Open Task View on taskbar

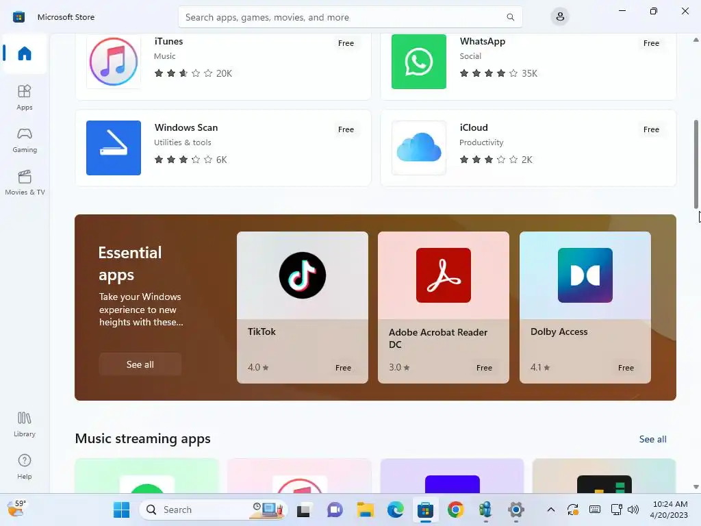coord(303,510)
